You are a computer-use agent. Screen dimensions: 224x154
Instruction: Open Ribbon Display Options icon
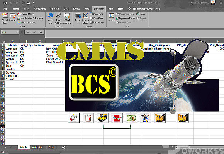221,3
